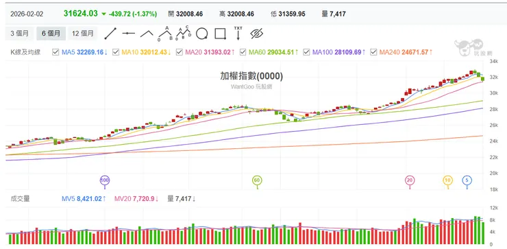This screenshot has width=507, height=249.
Task: Click the MA240 value 24671.57
Action: click(415, 52)
